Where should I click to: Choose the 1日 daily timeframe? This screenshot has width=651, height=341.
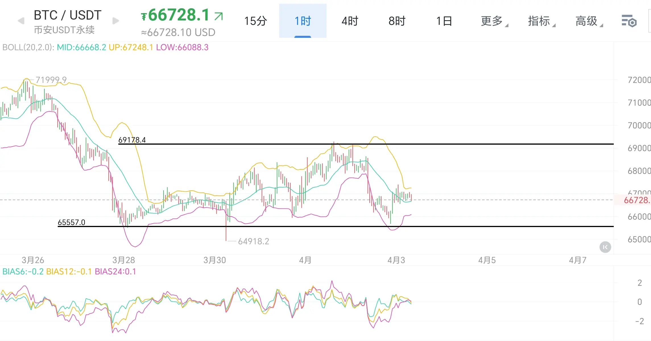click(x=444, y=21)
